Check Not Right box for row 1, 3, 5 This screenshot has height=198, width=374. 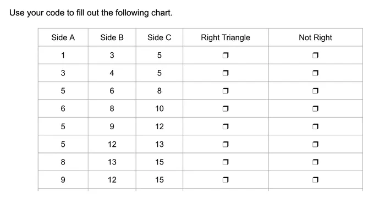(x=315, y=56)
